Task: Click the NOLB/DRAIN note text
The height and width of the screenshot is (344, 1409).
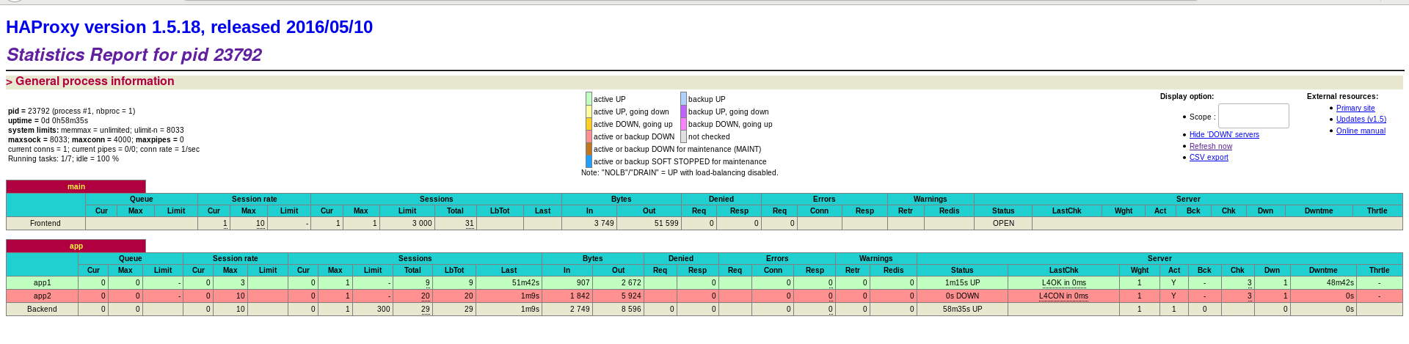Action: 680,173
